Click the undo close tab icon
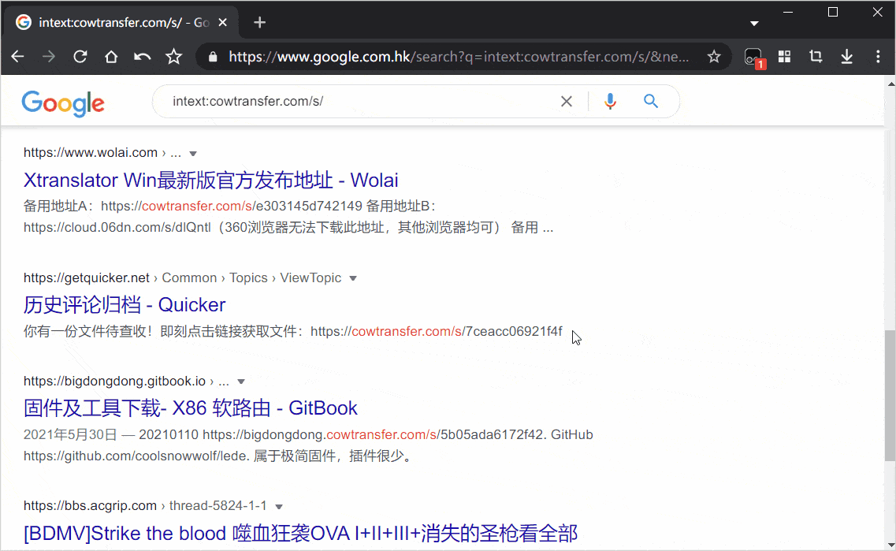The height and width of the screenshot is (551, 896). click(x=142, y=57)
